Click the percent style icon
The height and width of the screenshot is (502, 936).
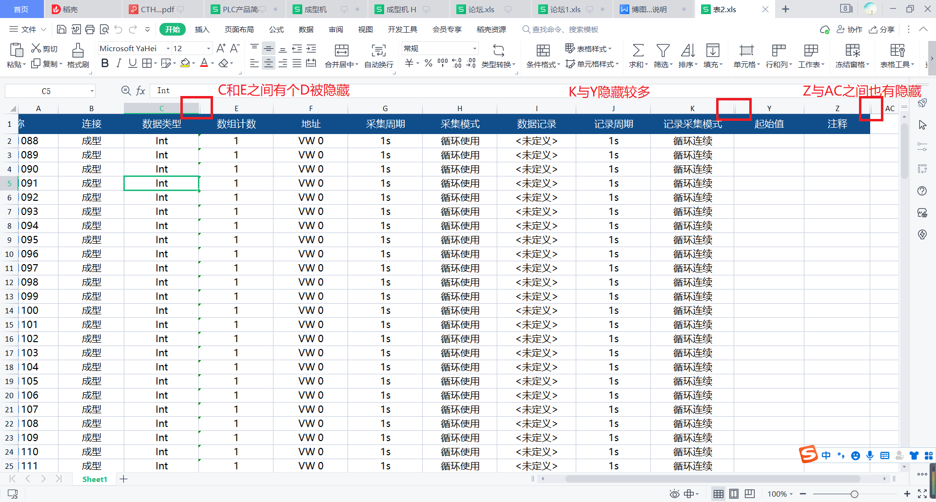[x=428, y=63]
